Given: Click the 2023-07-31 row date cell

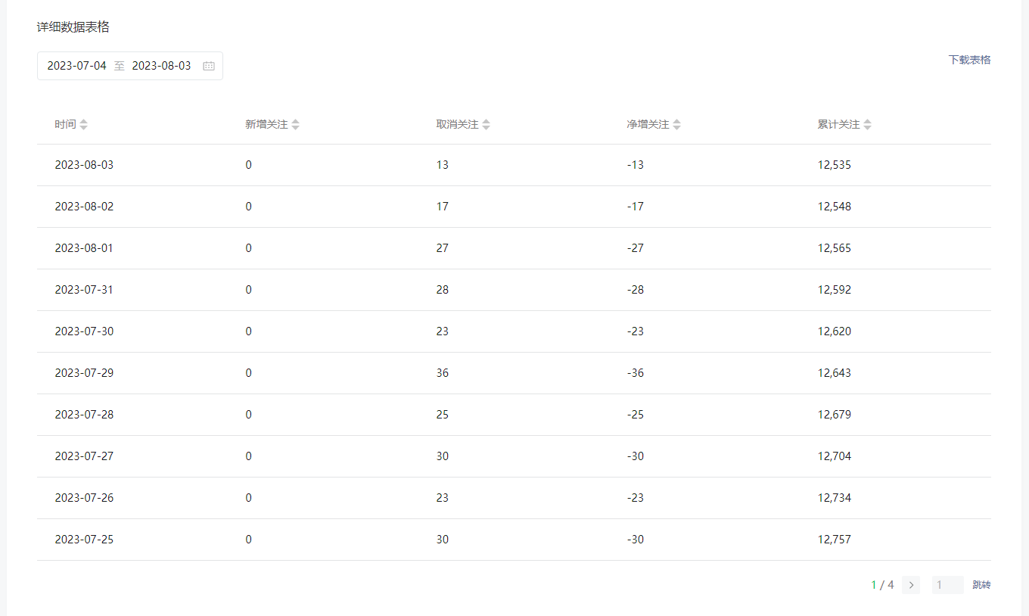Looking at the screenshot, I should [84, 290].
